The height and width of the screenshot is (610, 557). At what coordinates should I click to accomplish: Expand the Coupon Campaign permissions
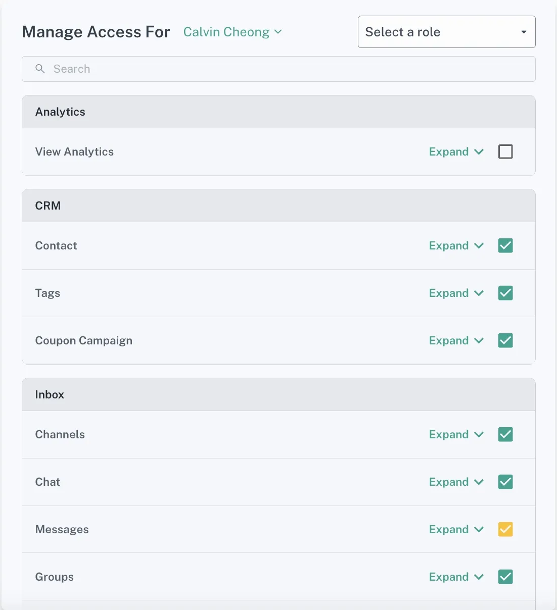pyautogui.click(x=449, y=340)
